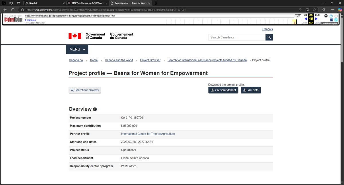The height and width of the screenshot is (185, 344).
Task: Open Canada and the world breadcrumb
Action: (119, 60)
